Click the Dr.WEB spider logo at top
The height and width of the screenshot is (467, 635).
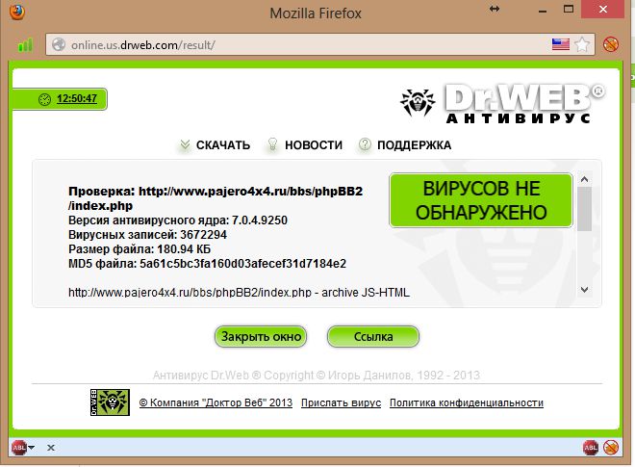click(x=418, y=102)
